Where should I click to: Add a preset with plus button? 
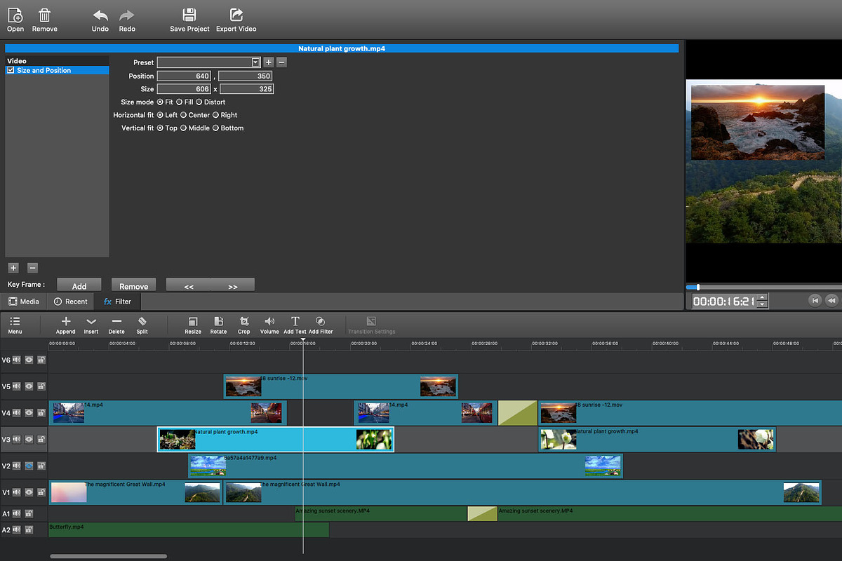268,62
